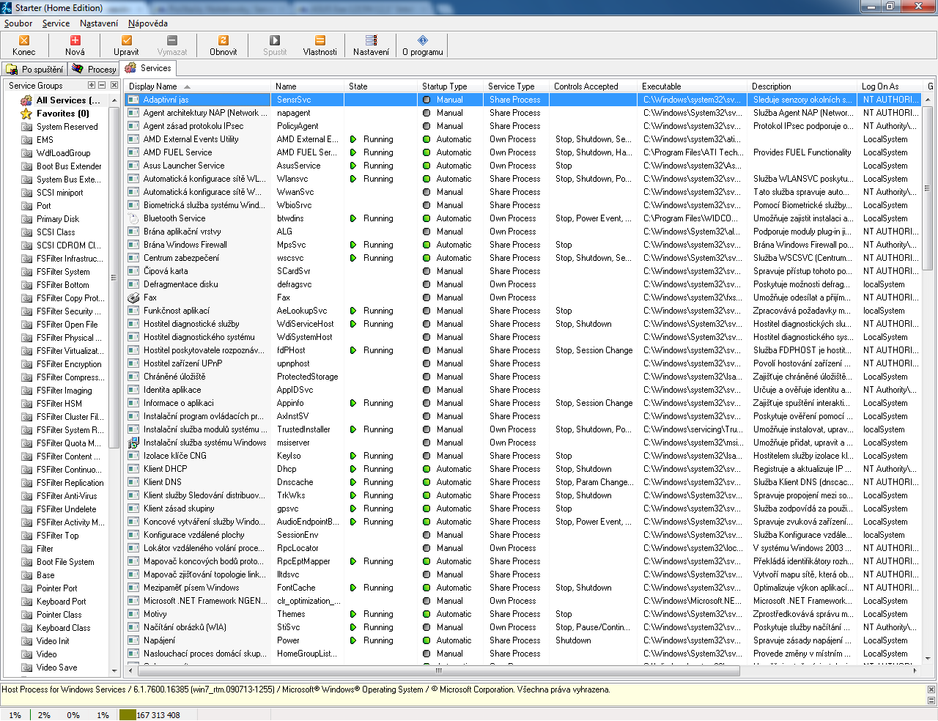
Task: Close the Service Groups pane
Action: coord(114,86)
